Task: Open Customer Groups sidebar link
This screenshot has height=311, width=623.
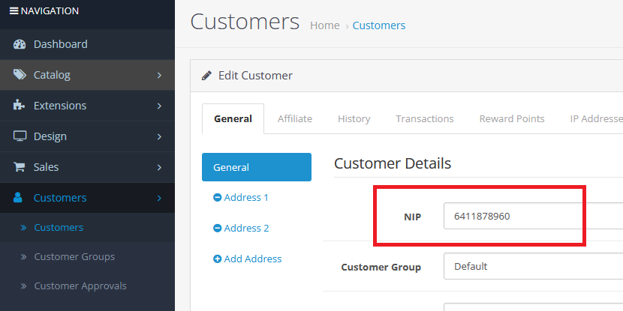Action: point(74,256)
